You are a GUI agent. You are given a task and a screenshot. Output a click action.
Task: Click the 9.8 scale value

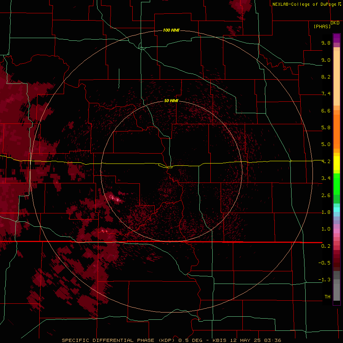pos(326,43)
